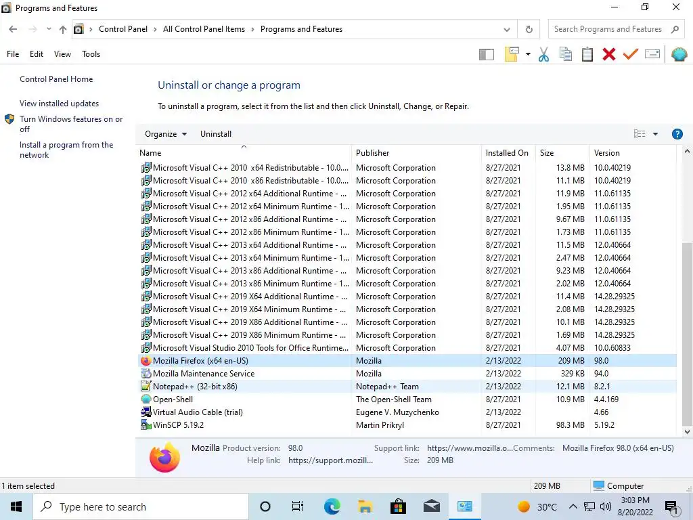
Task: Click the red X Delete toolbar icon
Action: point(608,54)
